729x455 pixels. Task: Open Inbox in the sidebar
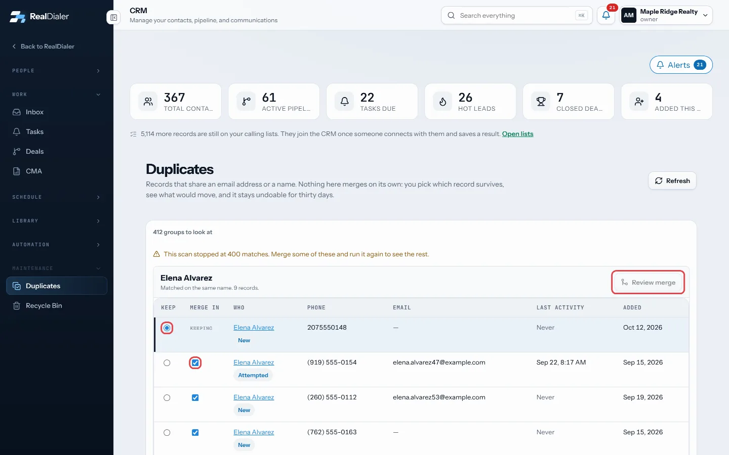(57, 112)
